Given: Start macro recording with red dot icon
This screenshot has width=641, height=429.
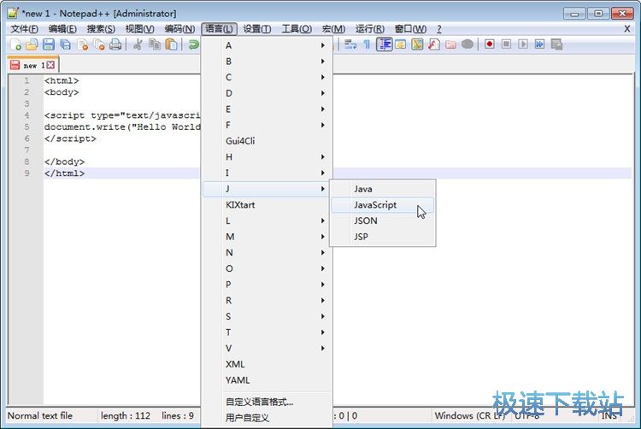Looking at the screenshot, I should point(490,44).
